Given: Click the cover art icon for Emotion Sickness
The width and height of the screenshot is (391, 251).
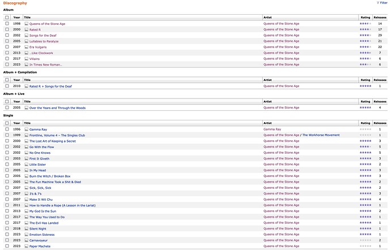Looking at the screenshot, I should coord(27,235).
